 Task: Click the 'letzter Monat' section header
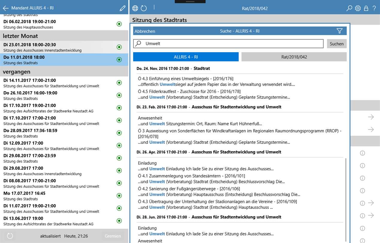(x=64, y=36)
